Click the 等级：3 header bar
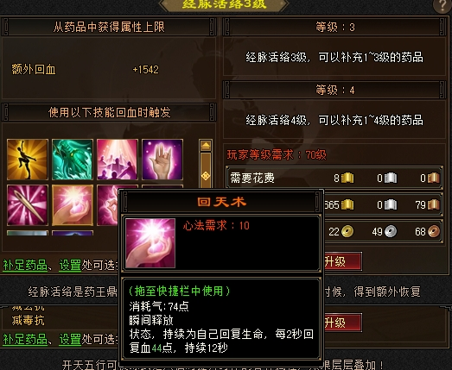This screenshot has height=370, width=452. click(334, 28)
